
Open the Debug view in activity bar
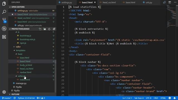[4, 29]
